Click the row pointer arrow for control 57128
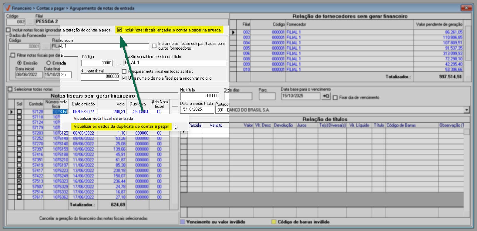 pyautogui.click(x=11, y=112)
